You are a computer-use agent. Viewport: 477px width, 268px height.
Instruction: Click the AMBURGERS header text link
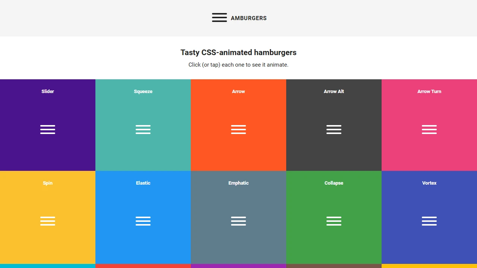coord(249,18)
